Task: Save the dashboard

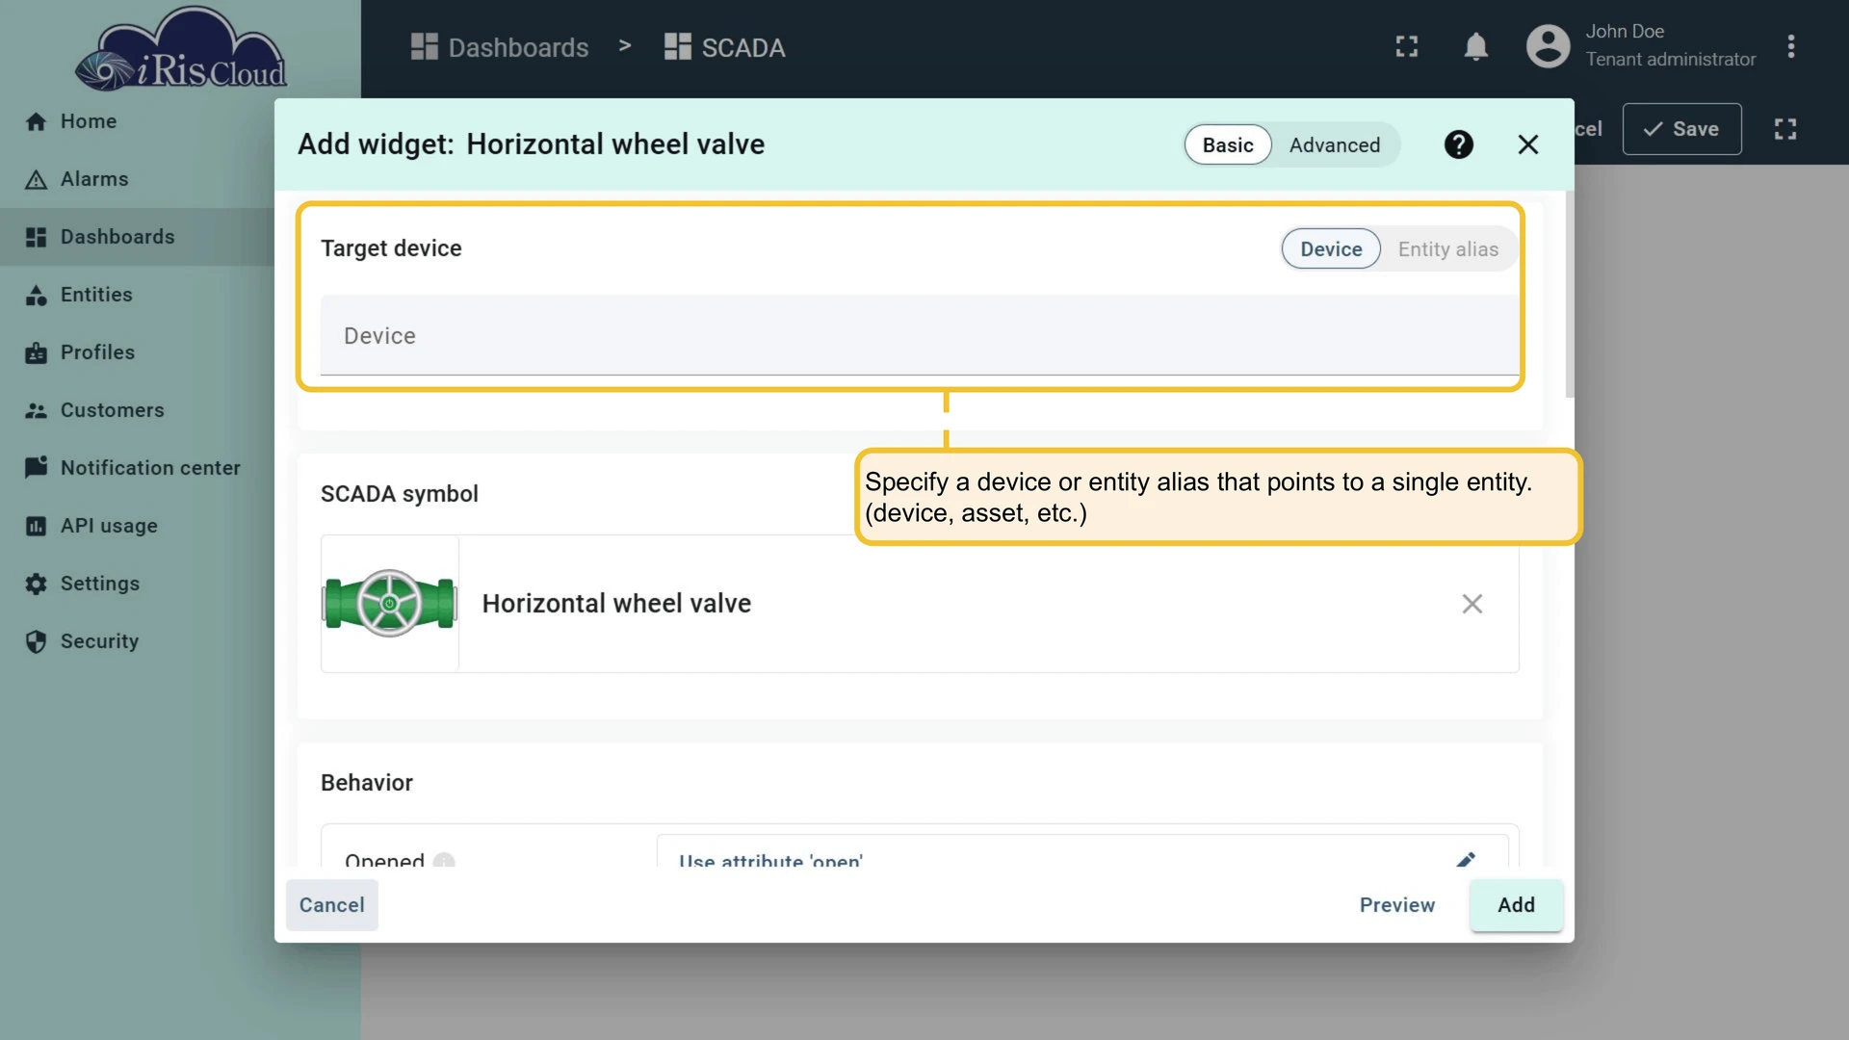Action: click(1681, 129)
